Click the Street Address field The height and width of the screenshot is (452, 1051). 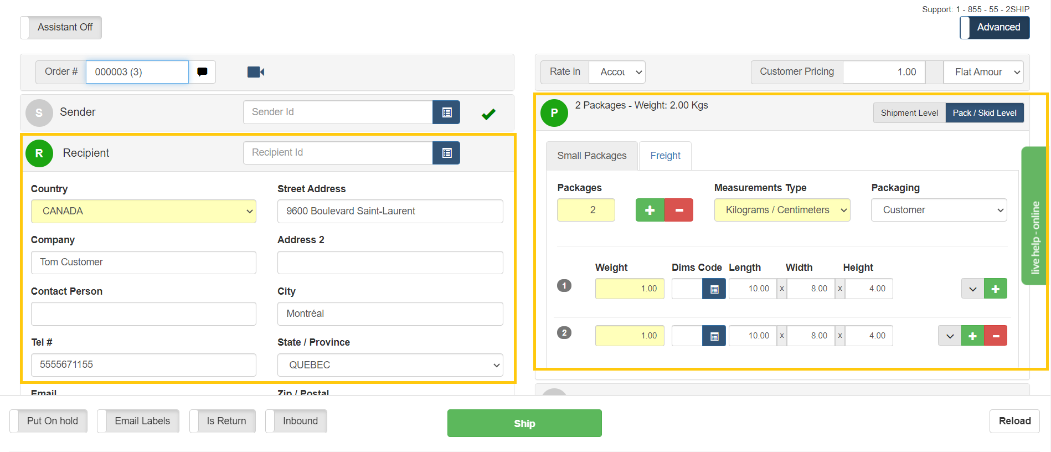[x=390, y=211]
